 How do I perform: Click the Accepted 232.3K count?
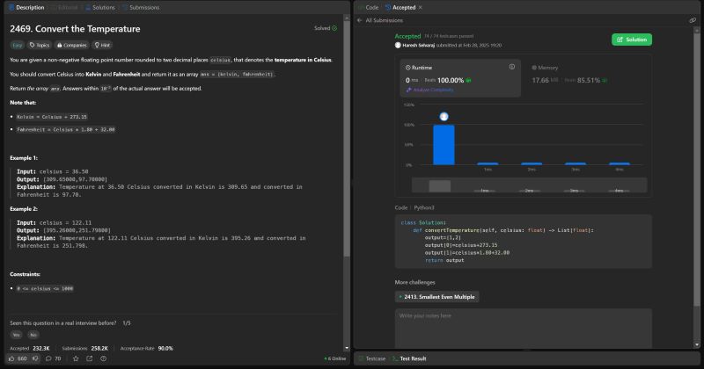pyautogui.click(x=40, y=348)
